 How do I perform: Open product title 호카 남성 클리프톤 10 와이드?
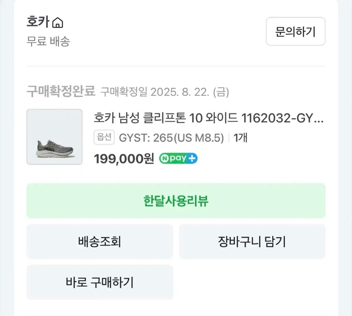coord(166,118)
